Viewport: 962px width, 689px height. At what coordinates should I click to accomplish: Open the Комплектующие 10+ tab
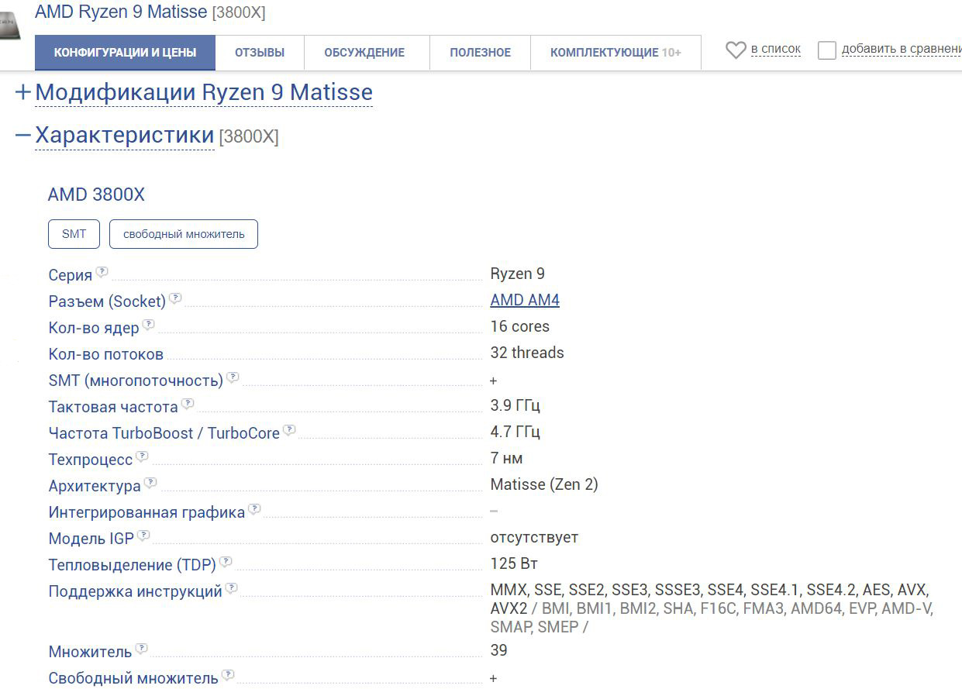(615, 53)
